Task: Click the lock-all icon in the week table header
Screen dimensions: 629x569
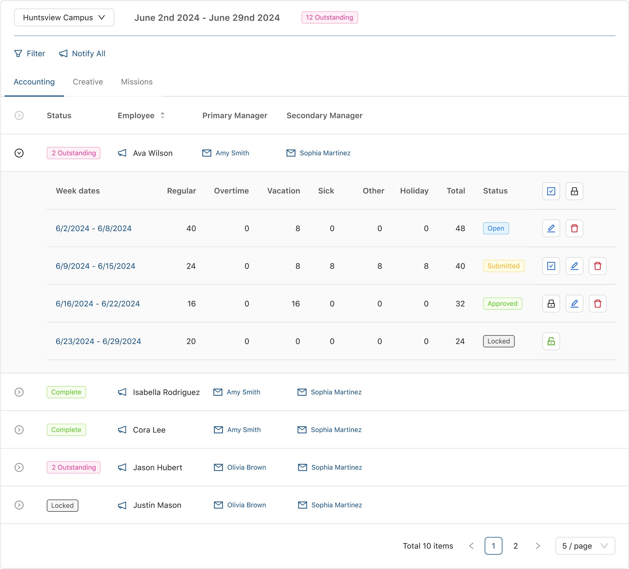Action: [574, 191]
